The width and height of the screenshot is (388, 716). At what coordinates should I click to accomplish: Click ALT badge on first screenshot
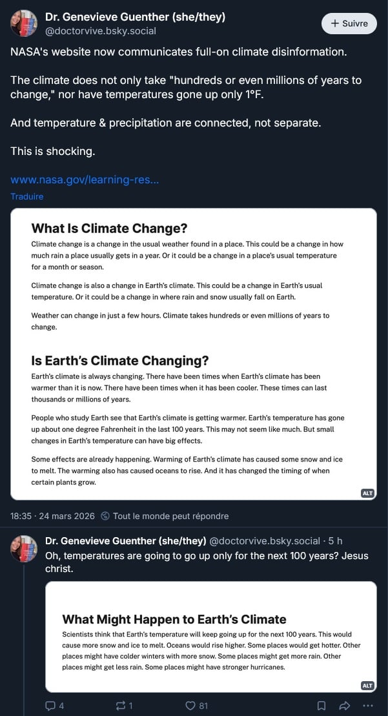tap(367, 493)
